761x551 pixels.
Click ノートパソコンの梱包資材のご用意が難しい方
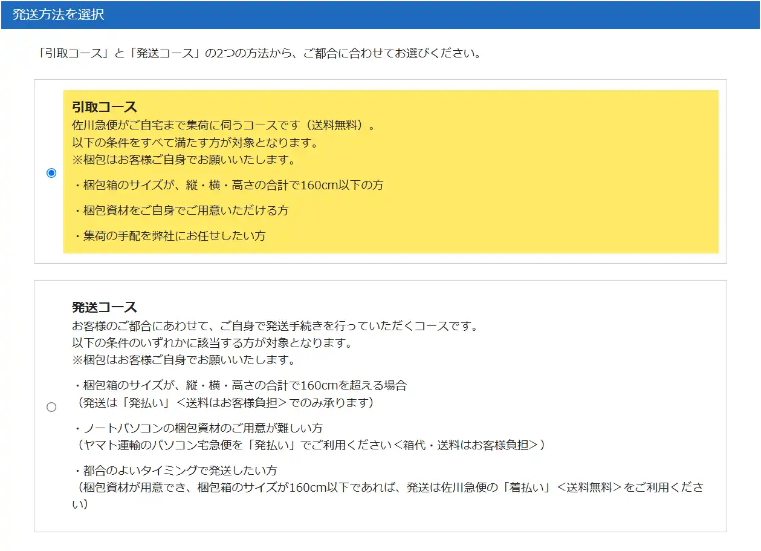click(x=198, y=428)
